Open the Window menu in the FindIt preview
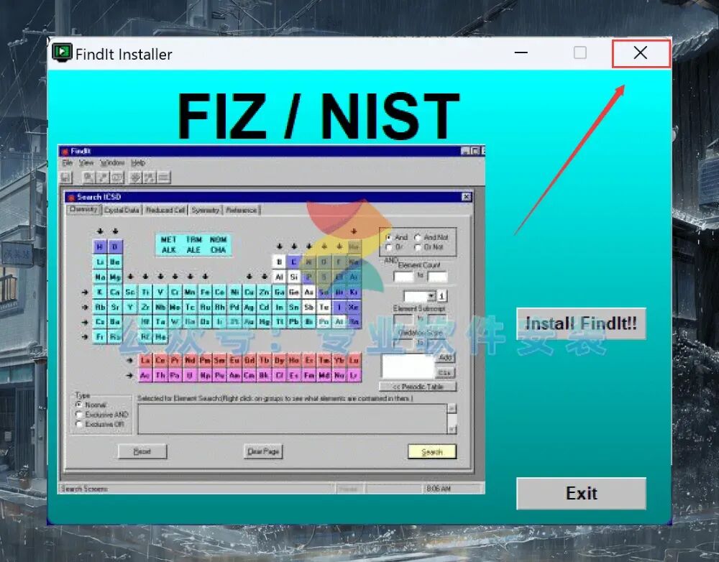This screenshot has height=562, width=719. (x=112, y=162)
